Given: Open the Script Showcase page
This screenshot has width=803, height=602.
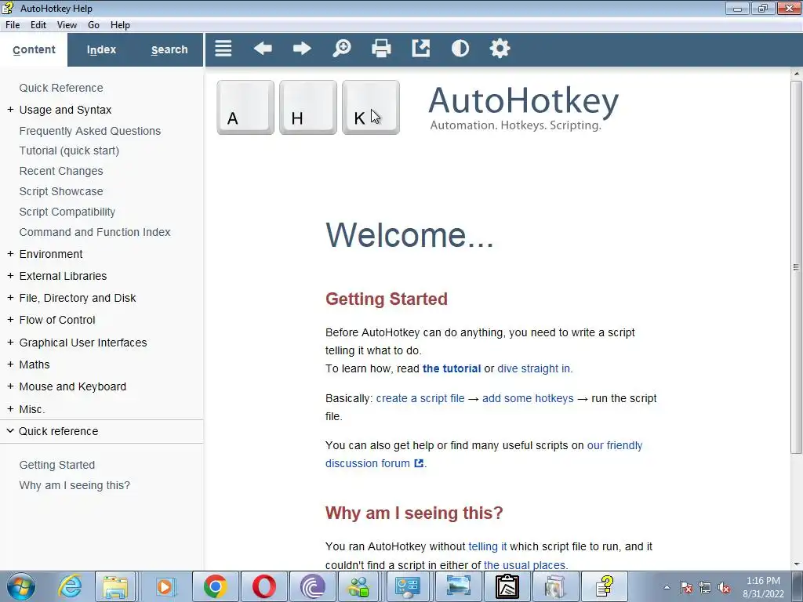Looking at the screenshot, I should tap(61, 191).
